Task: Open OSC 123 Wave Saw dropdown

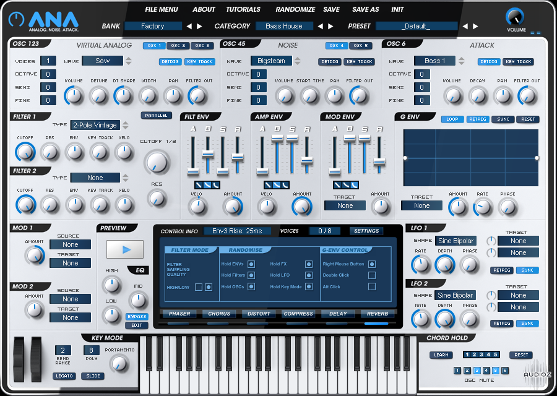Action: [102, 61]
